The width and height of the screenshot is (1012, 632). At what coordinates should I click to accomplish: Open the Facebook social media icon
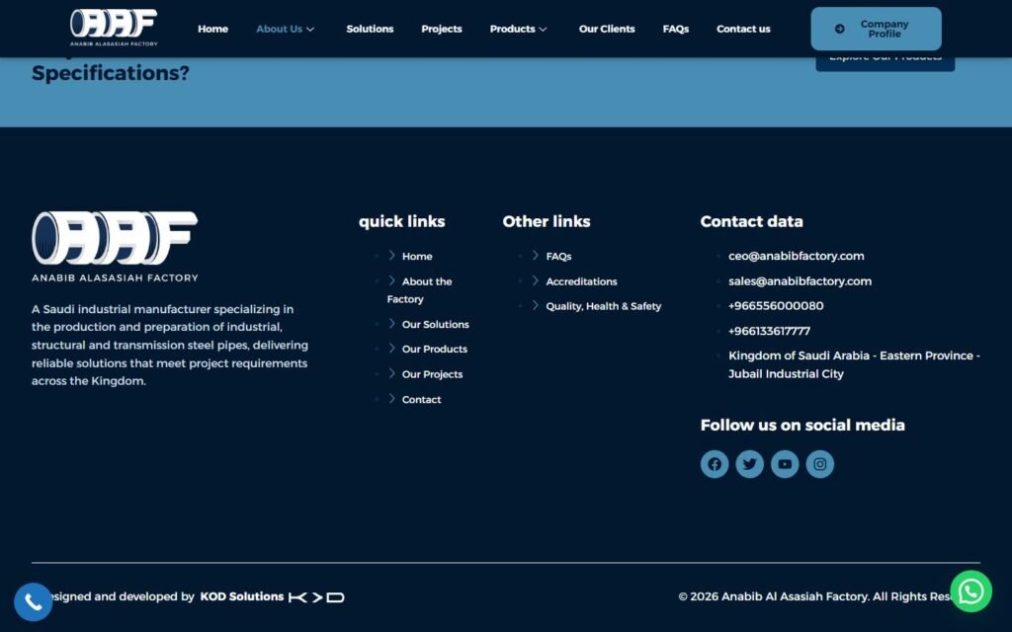click(x=715, y=464)
